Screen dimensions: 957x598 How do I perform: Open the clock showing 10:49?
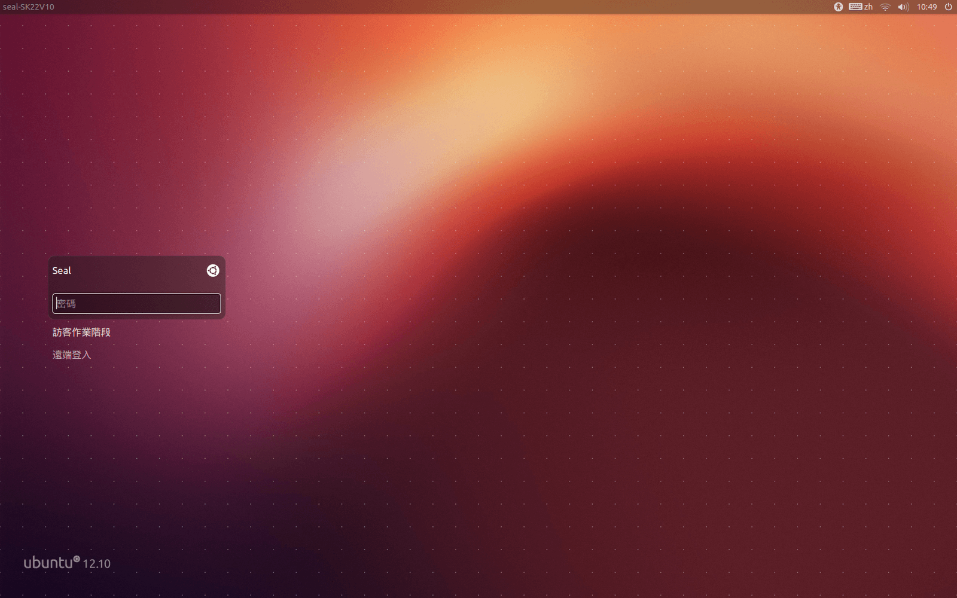928,7
